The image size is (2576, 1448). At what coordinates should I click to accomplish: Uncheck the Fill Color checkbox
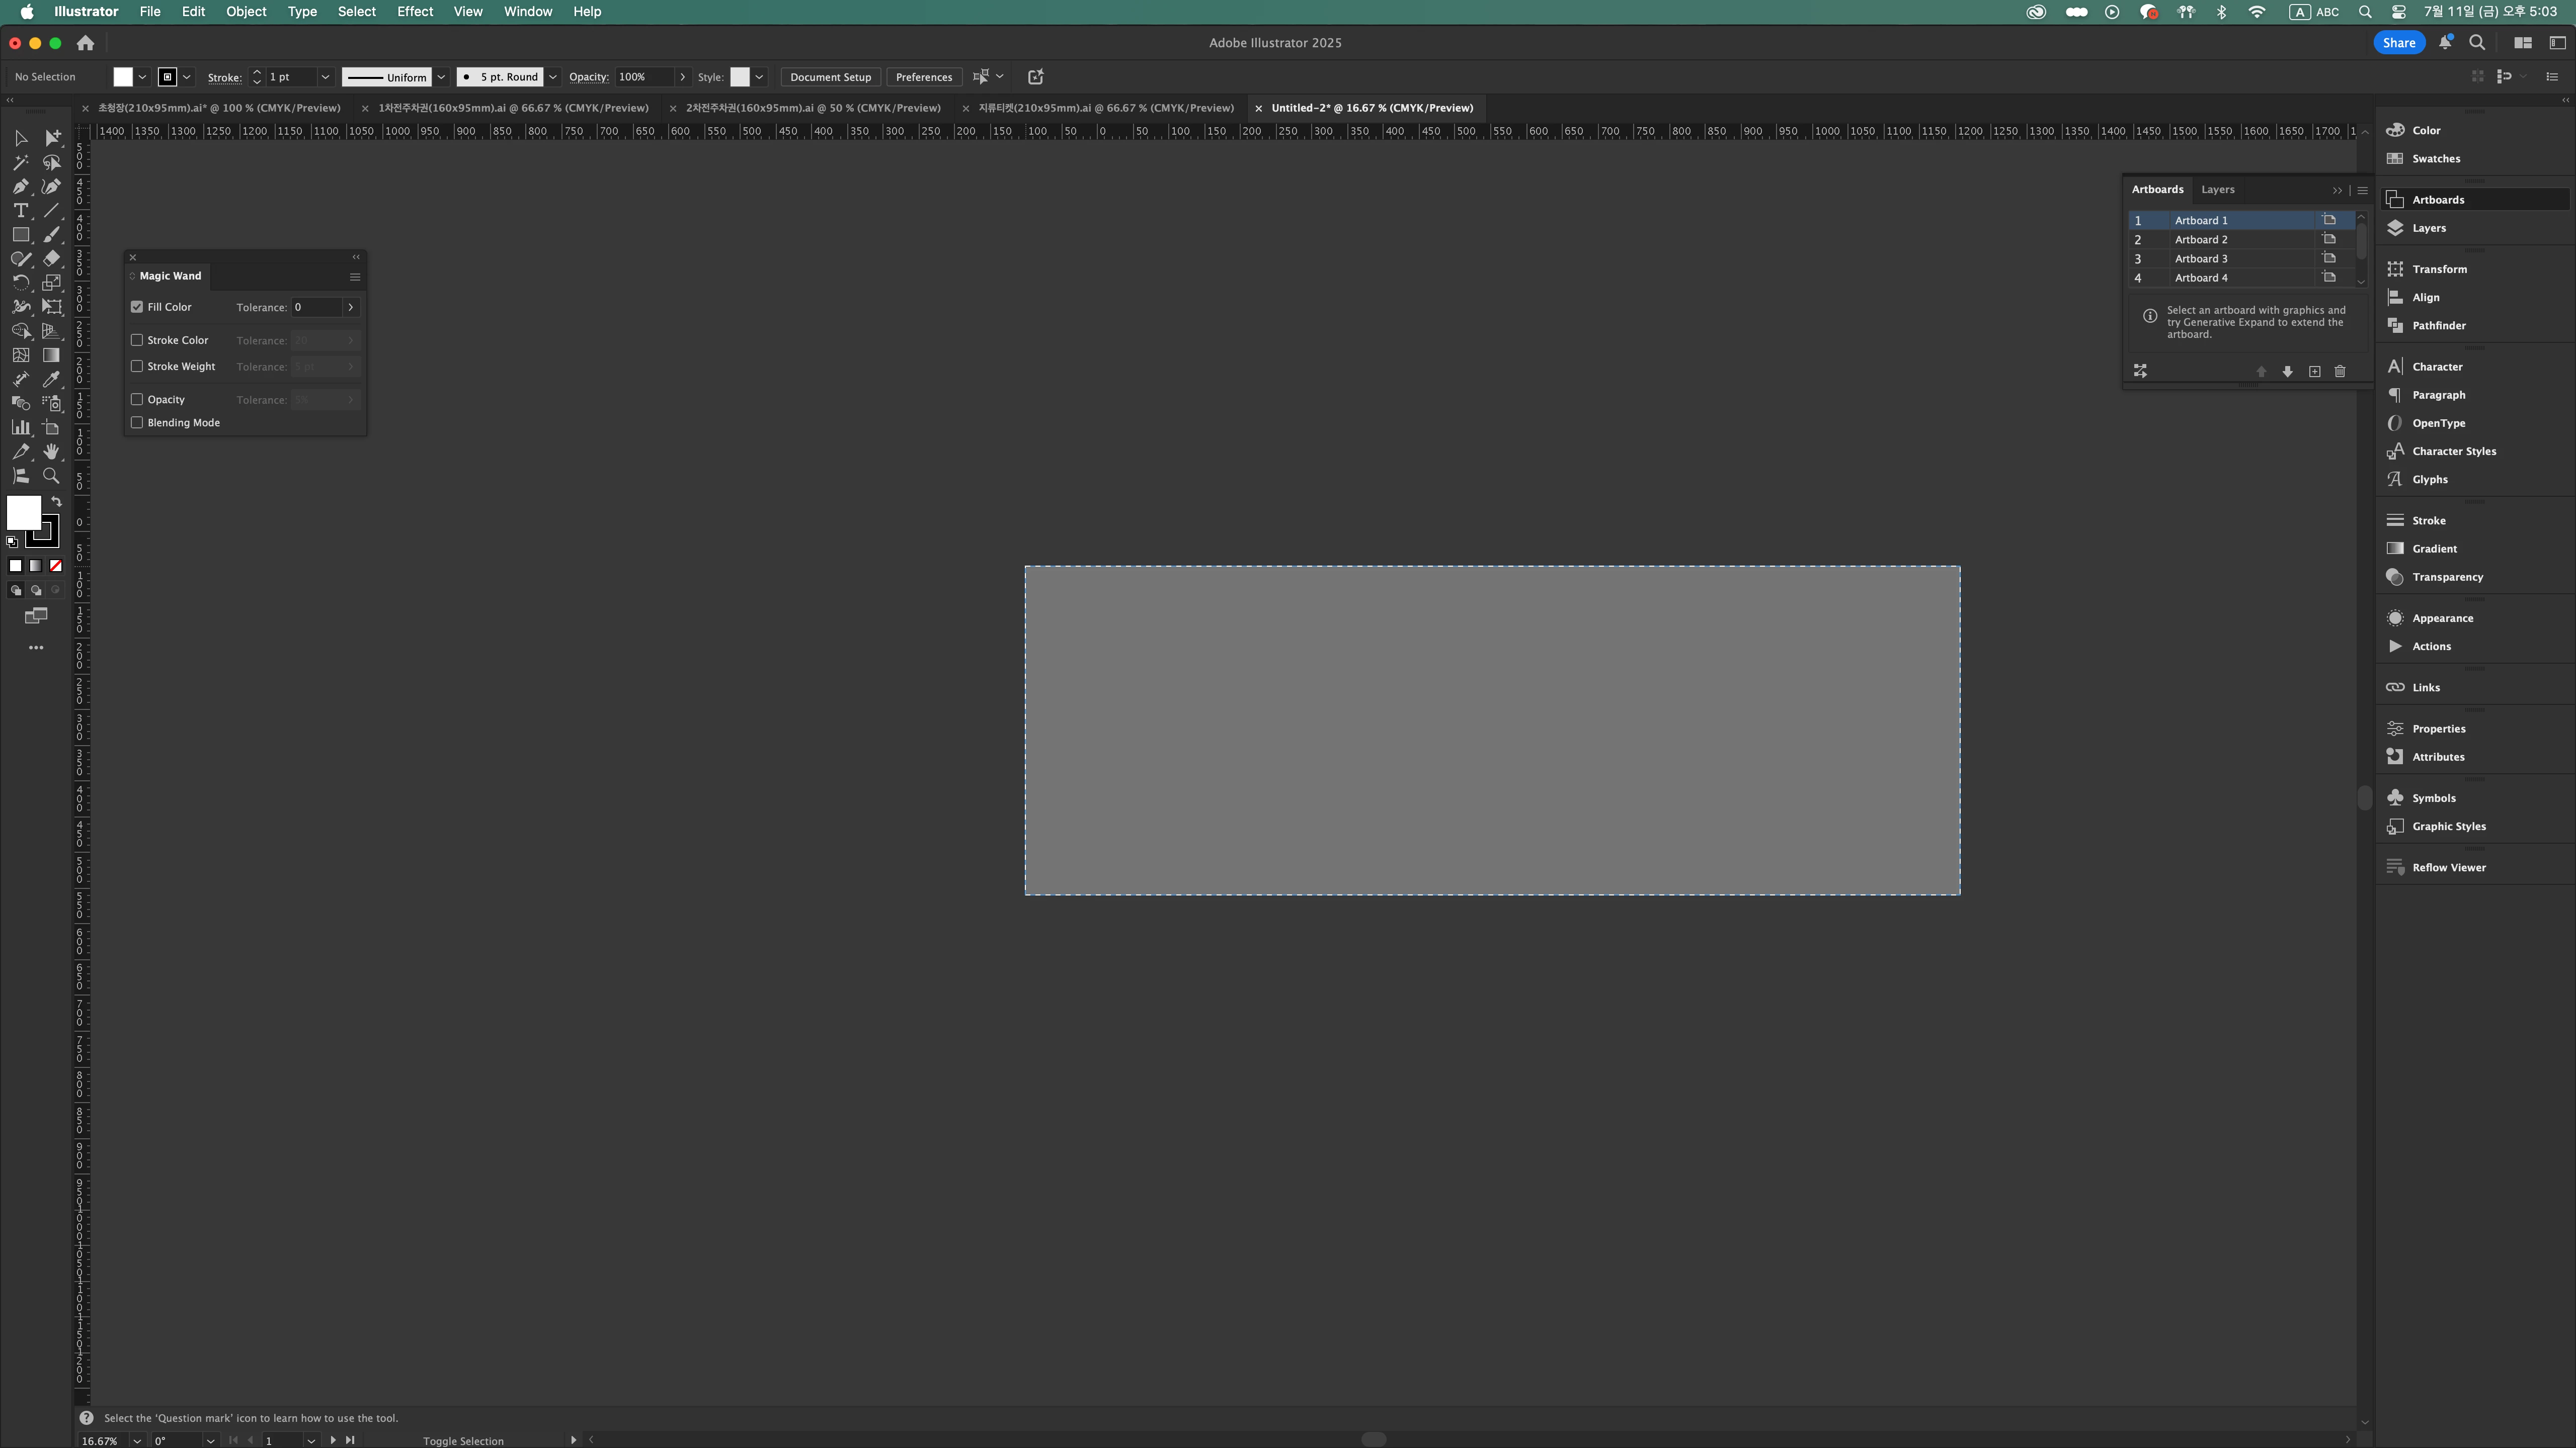coord(137,307)
